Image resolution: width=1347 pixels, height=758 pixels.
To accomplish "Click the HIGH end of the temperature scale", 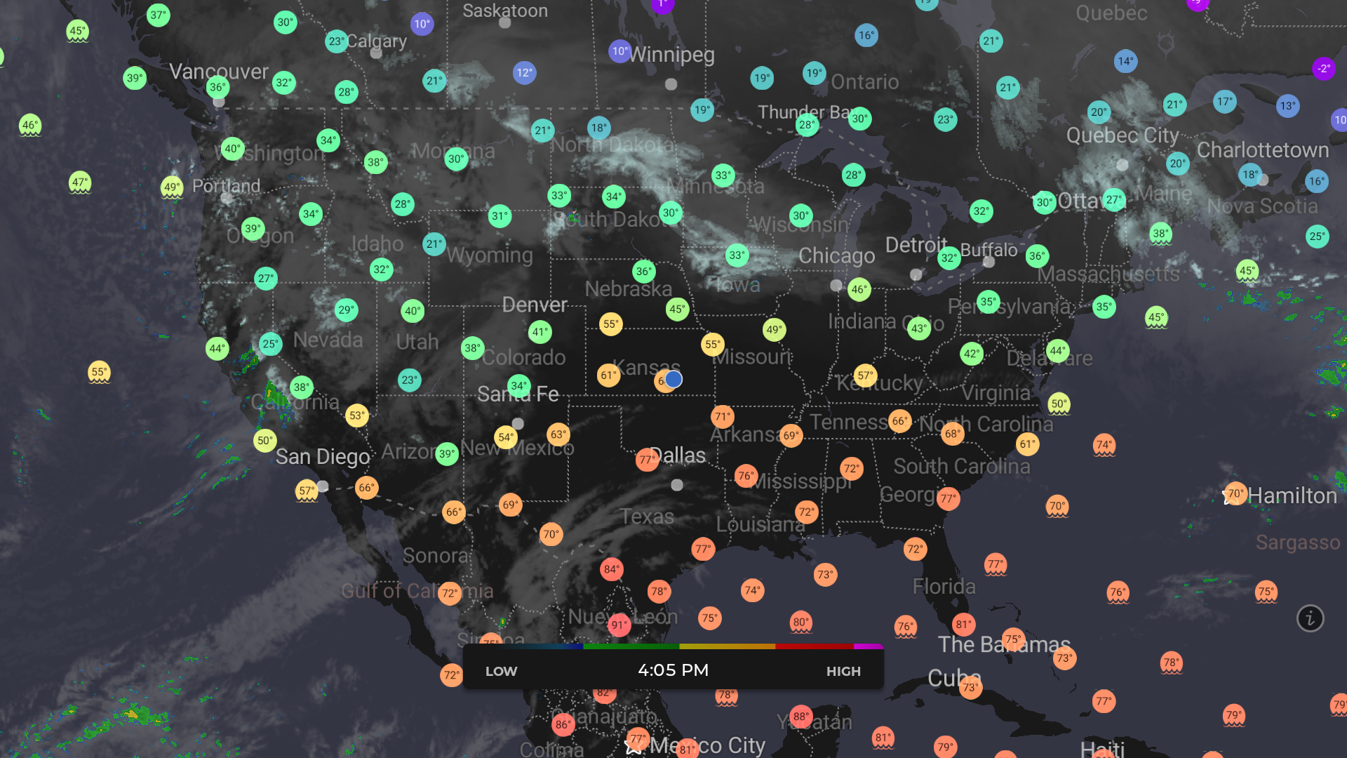I will click(x=843, y=671).
